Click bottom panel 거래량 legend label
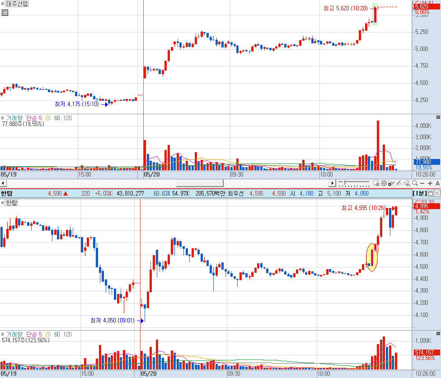 click(x=14, y=335)
